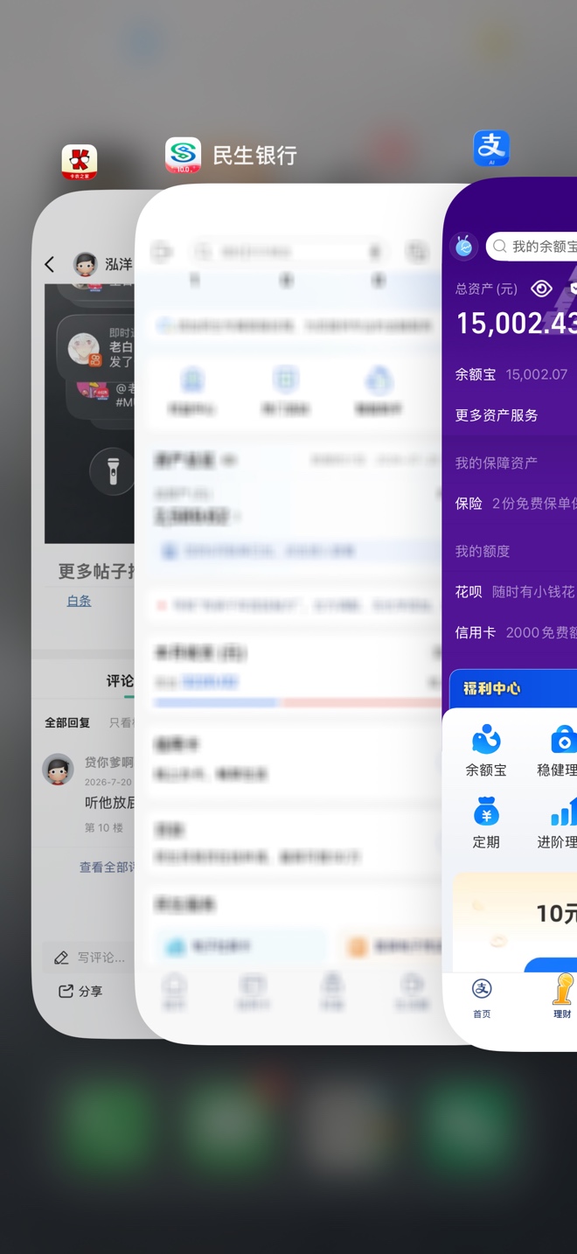Tap the floor label 第 10 楼
This screenshot has height=1254, width=577.
[104, 827]
